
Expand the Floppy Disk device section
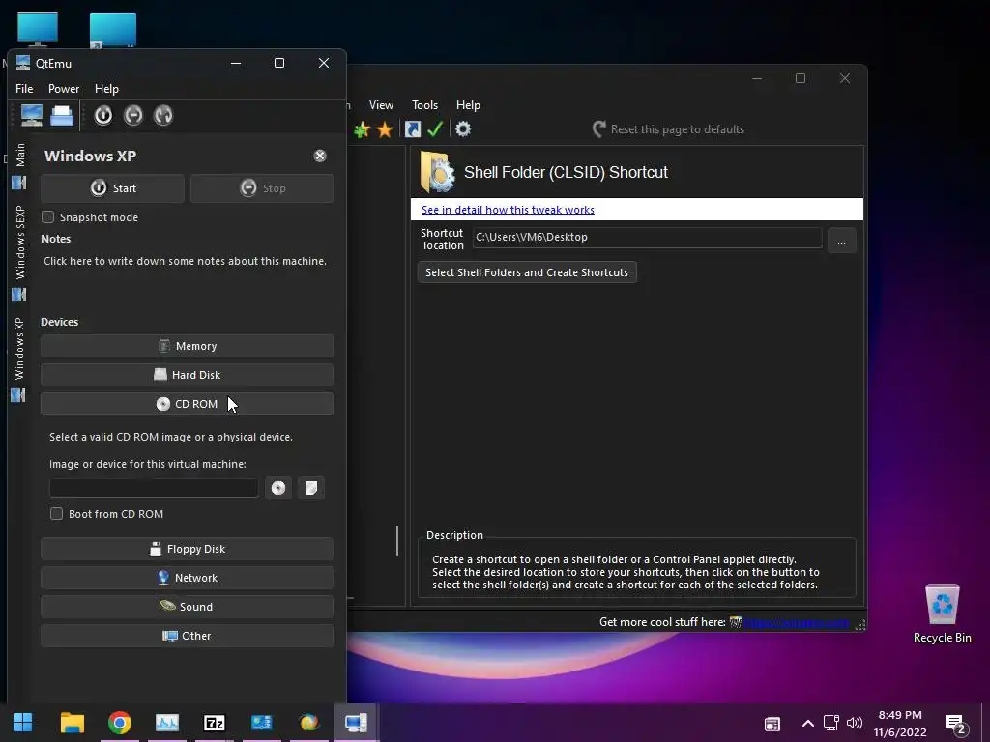pos(187,549)
